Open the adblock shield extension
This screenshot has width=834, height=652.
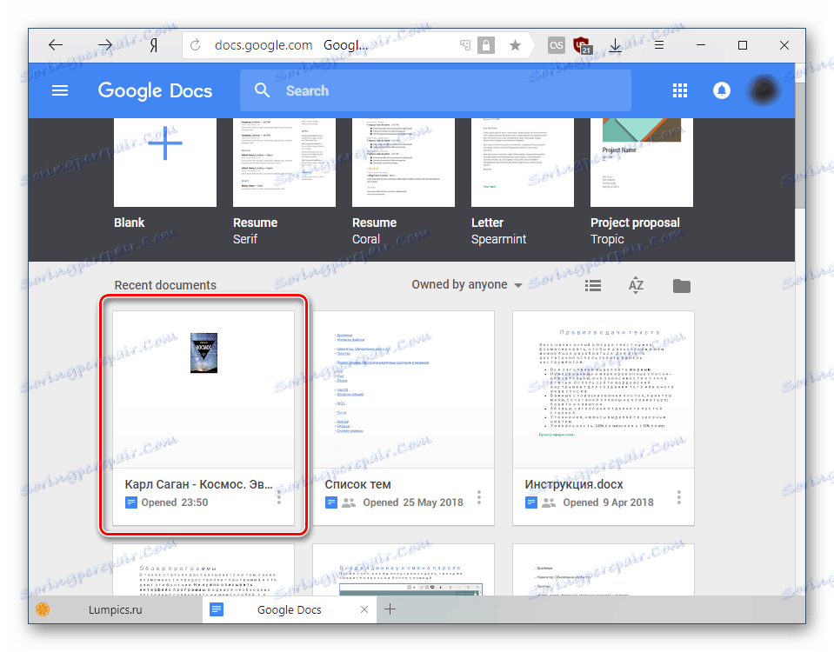583,45
